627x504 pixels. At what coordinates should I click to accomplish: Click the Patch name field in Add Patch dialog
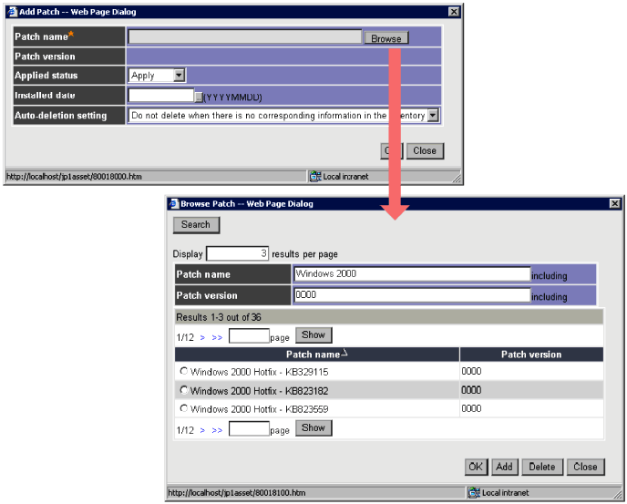(245, 36)
